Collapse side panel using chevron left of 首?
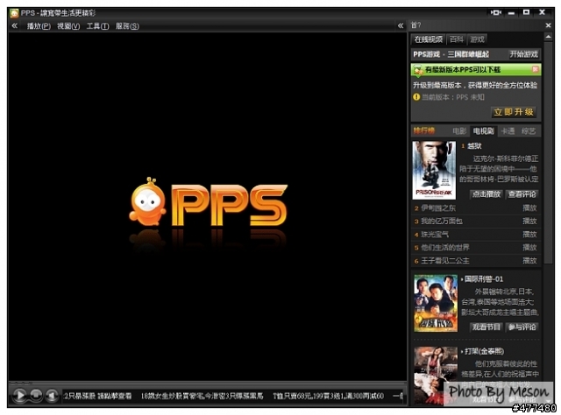561x415 pixels. pyautogui.click(x=401, y=25)
